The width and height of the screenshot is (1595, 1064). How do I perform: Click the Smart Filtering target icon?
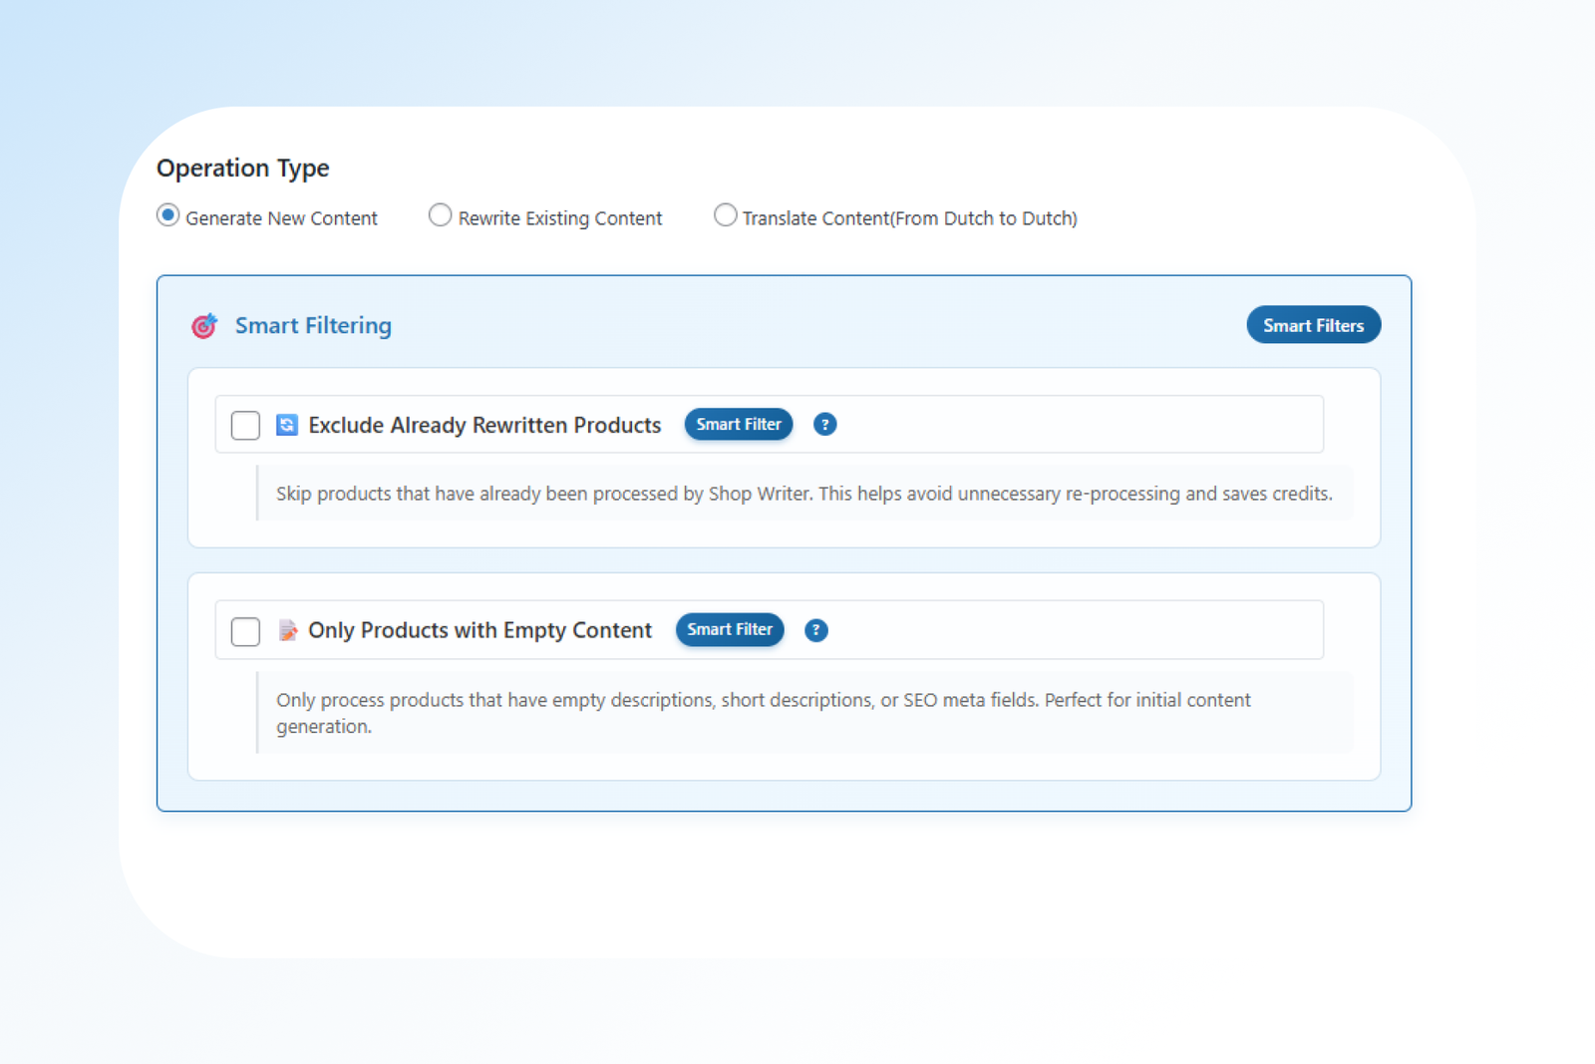coord(204,326)
